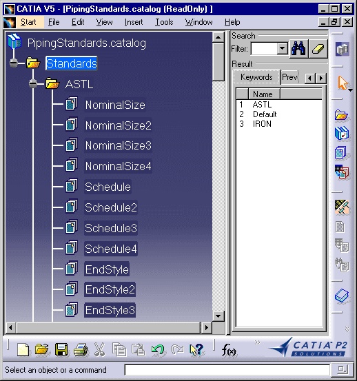This screenshot has height=381, width=357.
Task: Click the command input field
Action: [x=227, y=370]
